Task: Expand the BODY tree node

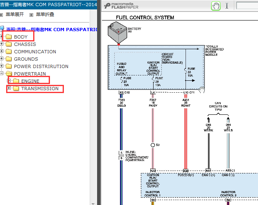Action: coord(1,36)
